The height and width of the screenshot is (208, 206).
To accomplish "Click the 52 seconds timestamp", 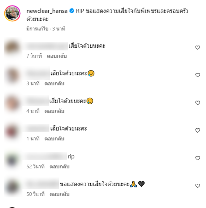I will pos(36,167).
